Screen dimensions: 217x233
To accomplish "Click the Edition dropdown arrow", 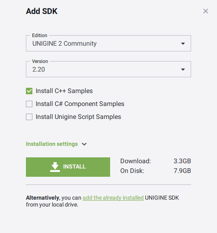I will tap(183, 44).
